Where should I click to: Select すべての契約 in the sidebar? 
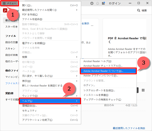(12, 100)
